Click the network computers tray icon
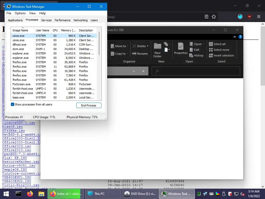Screen dimensions: 265x199 [205, 194]
